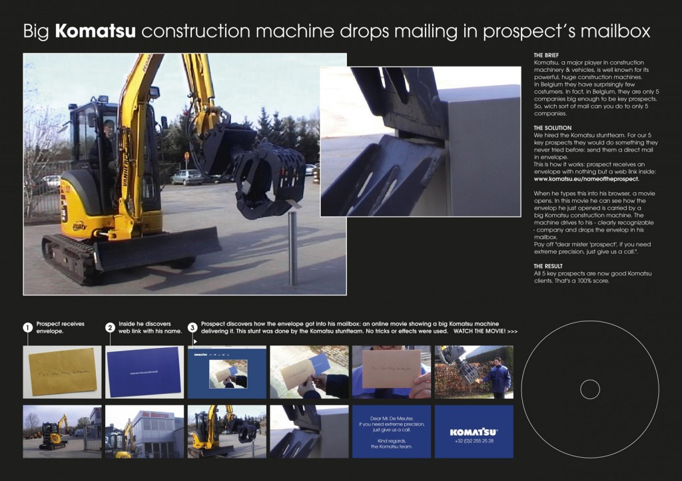Open thumbnail of excavator driving through gate
This screenshot has height=481, width=682.
pyautogui.click(x=62, y=432)
